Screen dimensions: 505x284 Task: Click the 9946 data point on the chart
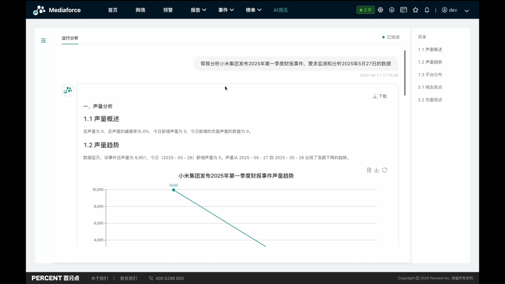click(174, 190)
